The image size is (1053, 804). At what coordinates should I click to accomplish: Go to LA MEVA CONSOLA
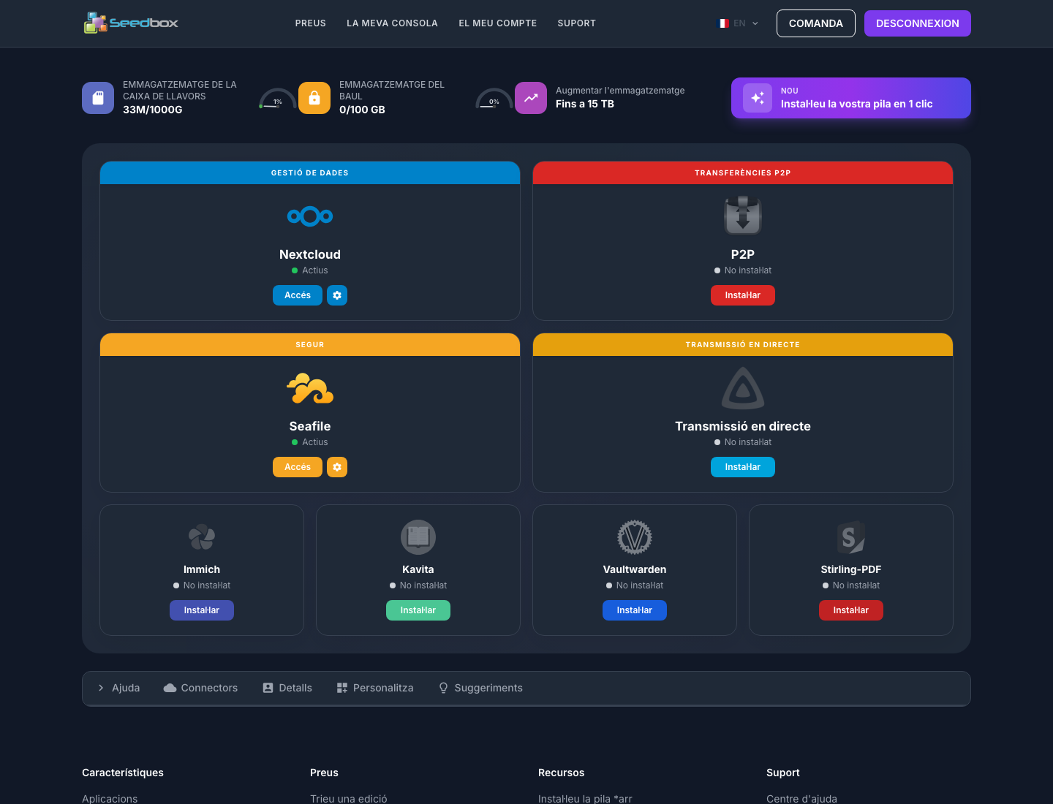point(393,23)
